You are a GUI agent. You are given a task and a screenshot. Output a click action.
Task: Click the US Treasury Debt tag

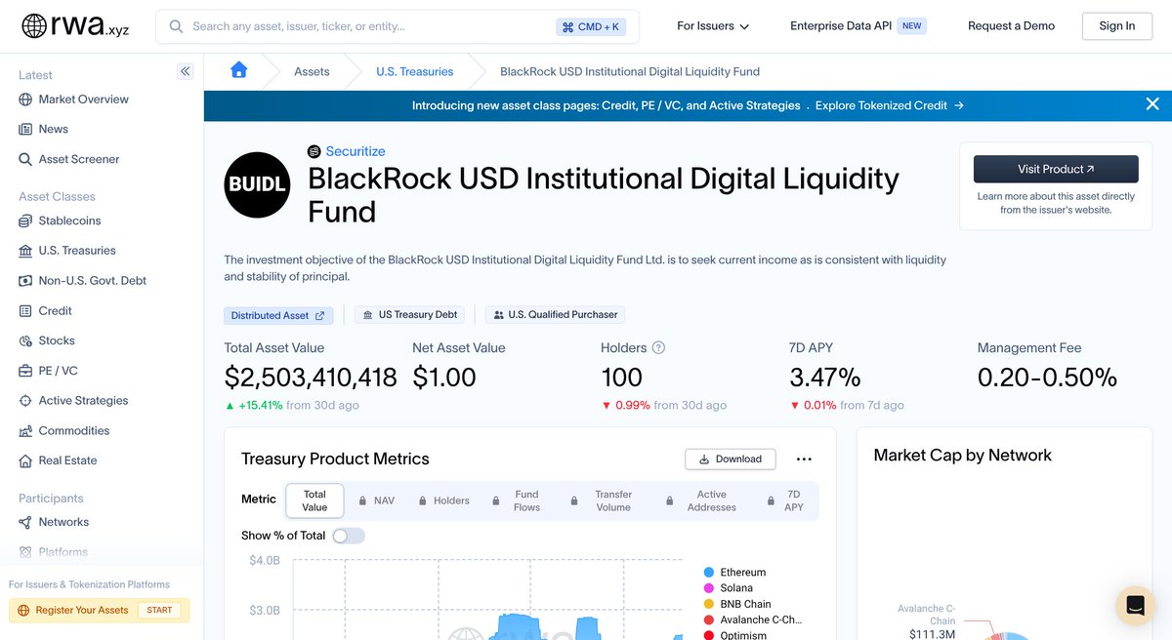click(409, 315)
